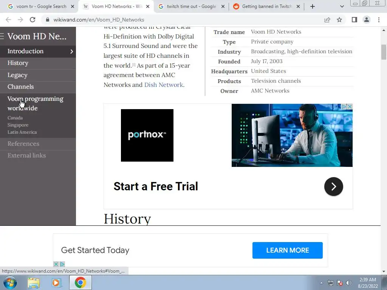Click the portnox logo in the ad

(x=147, y=136)
